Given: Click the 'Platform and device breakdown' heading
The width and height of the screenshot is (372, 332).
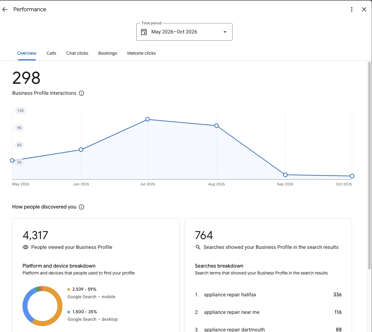Looking at the screenshot, I should point(59,266).
